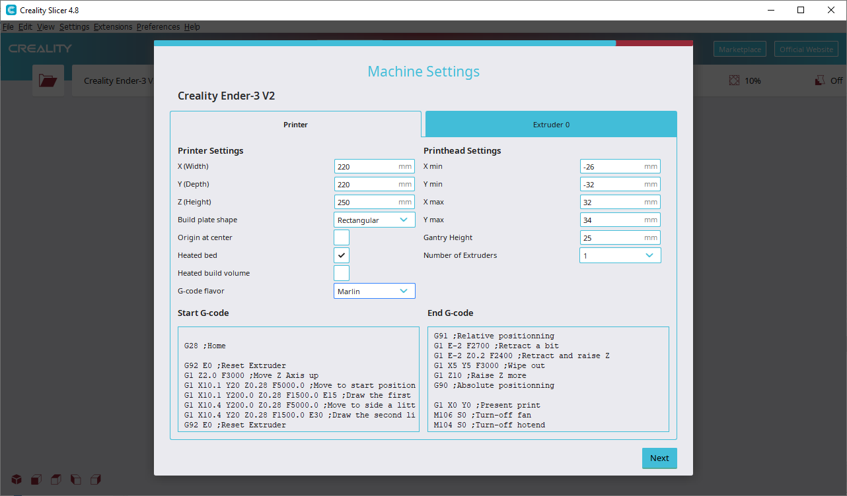Image resolution: width=847 pixels, height=496 pixels.
Task: Click the "M104 S0 ;Turn-off hotend" line
Action: [x=490, y=425]
